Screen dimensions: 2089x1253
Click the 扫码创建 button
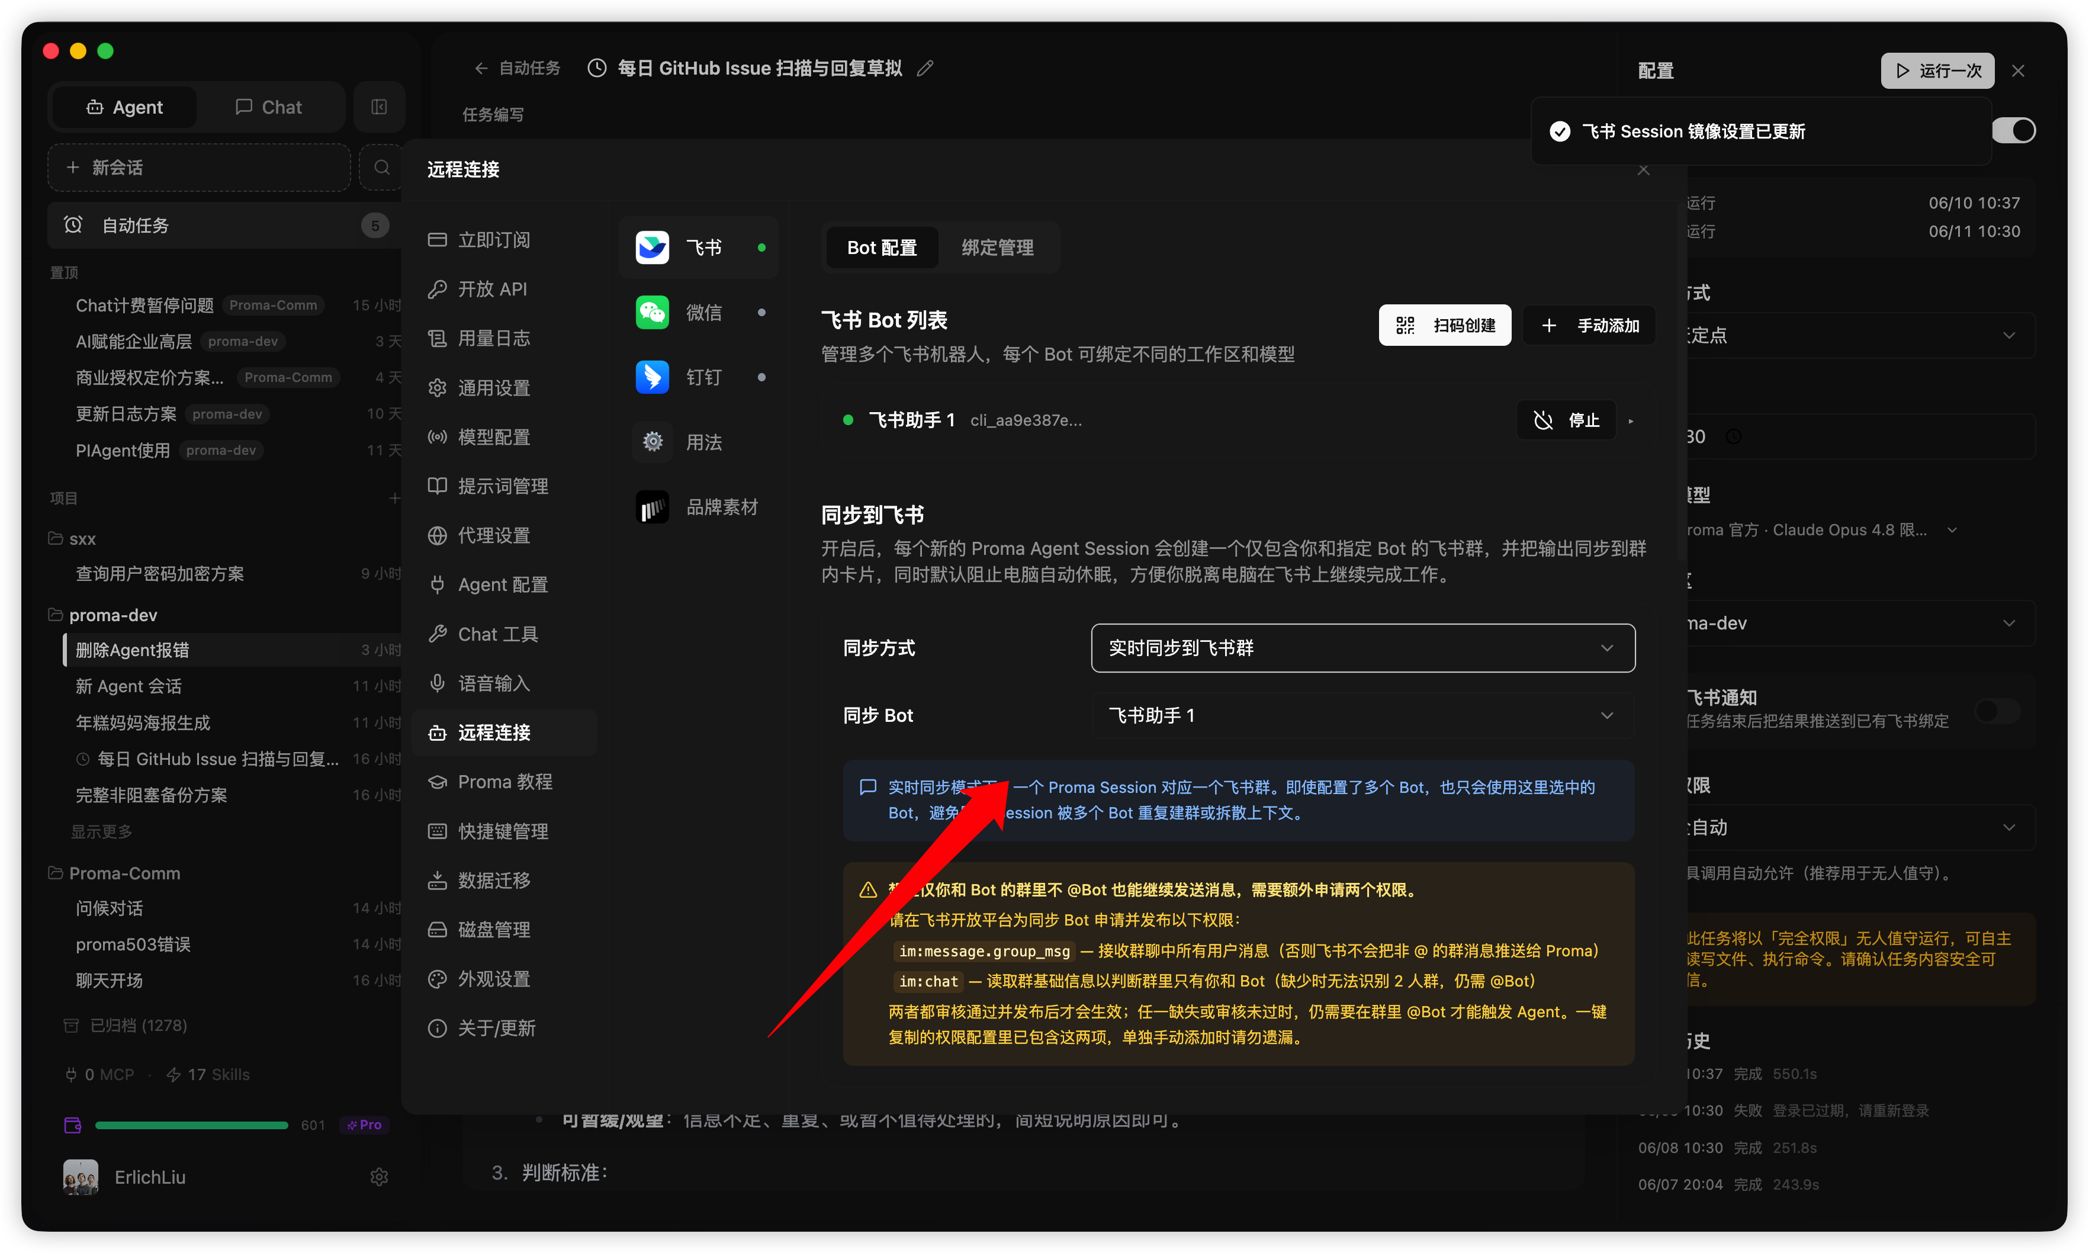pos(1444,326)
